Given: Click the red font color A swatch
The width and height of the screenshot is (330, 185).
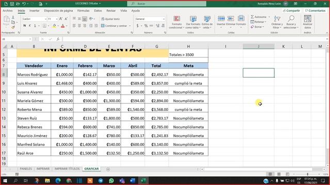Looking at the screenshot, I should click(x=63, y=26).
